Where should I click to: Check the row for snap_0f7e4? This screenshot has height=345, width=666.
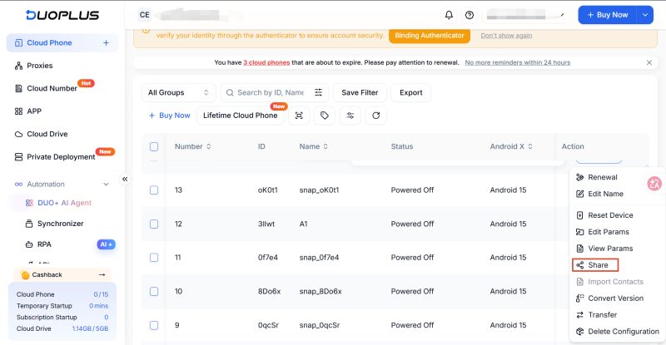(x=154, y=258)
